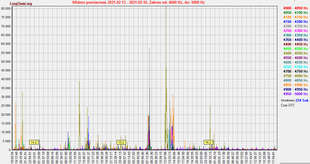Viewport: 310px width, 164px height.
Task: Select the 4450 - 4500 Hz legend entry
Action: click(295, 49)
